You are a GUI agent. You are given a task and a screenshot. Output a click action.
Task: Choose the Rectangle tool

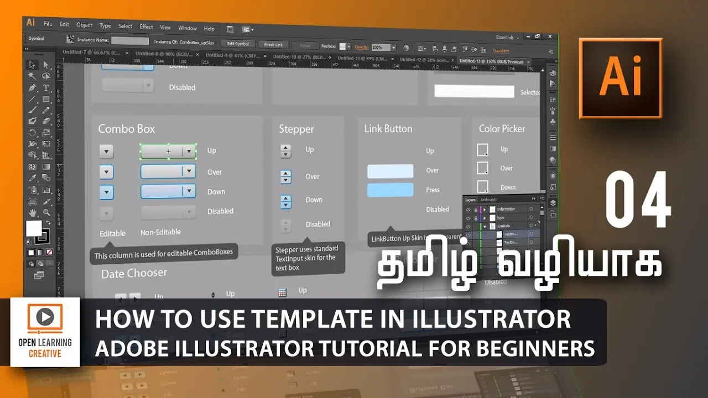click(46, 98)
